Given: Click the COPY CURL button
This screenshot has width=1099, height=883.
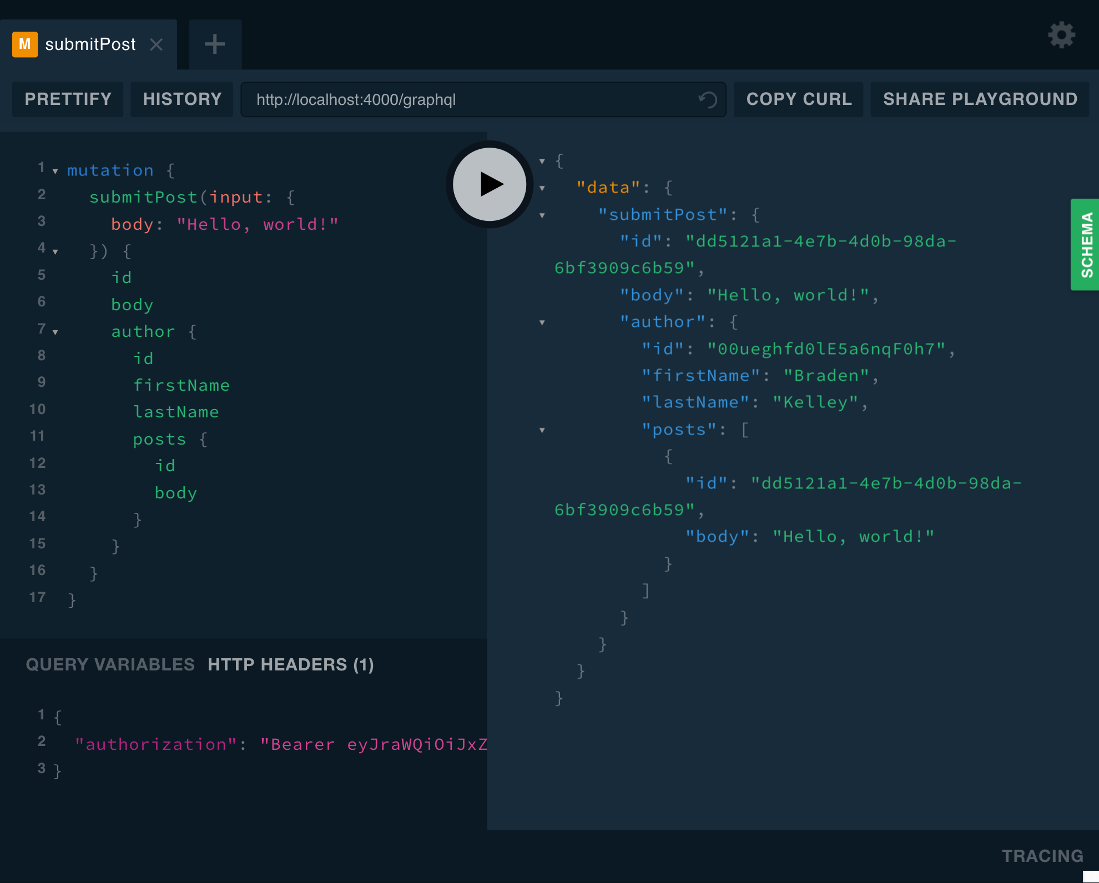Looking at the screenshot, I should coord(799,99).
